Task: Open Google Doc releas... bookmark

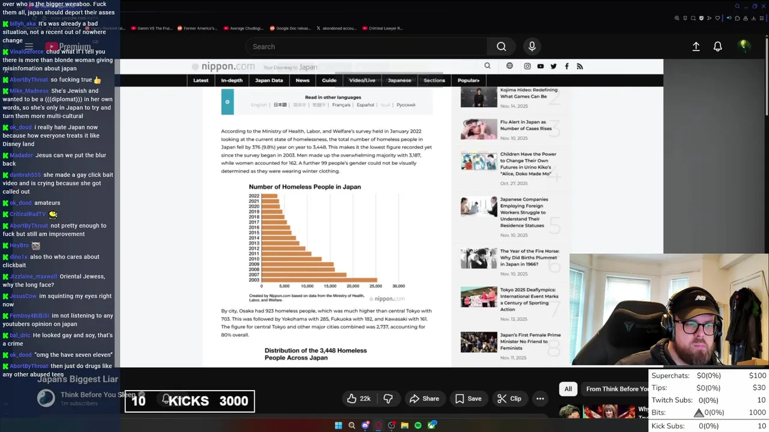Action: tap(290, 28)
